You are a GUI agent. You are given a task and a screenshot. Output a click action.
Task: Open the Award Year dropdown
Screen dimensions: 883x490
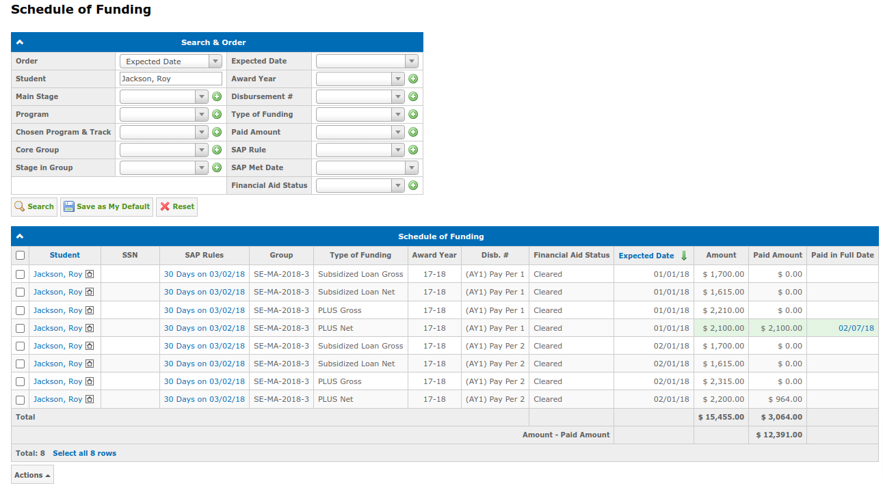pos(360,79)
